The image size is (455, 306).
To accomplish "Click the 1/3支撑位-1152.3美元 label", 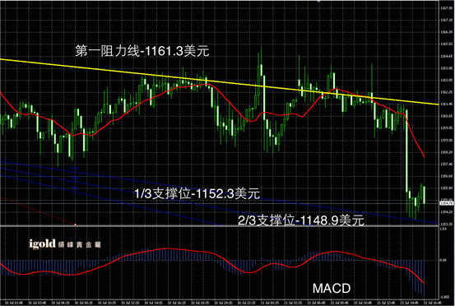I will pos(197,193).
